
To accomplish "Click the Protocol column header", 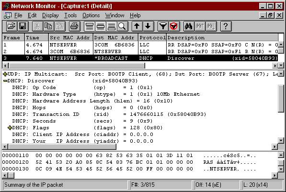I will (x=152, y=37).
